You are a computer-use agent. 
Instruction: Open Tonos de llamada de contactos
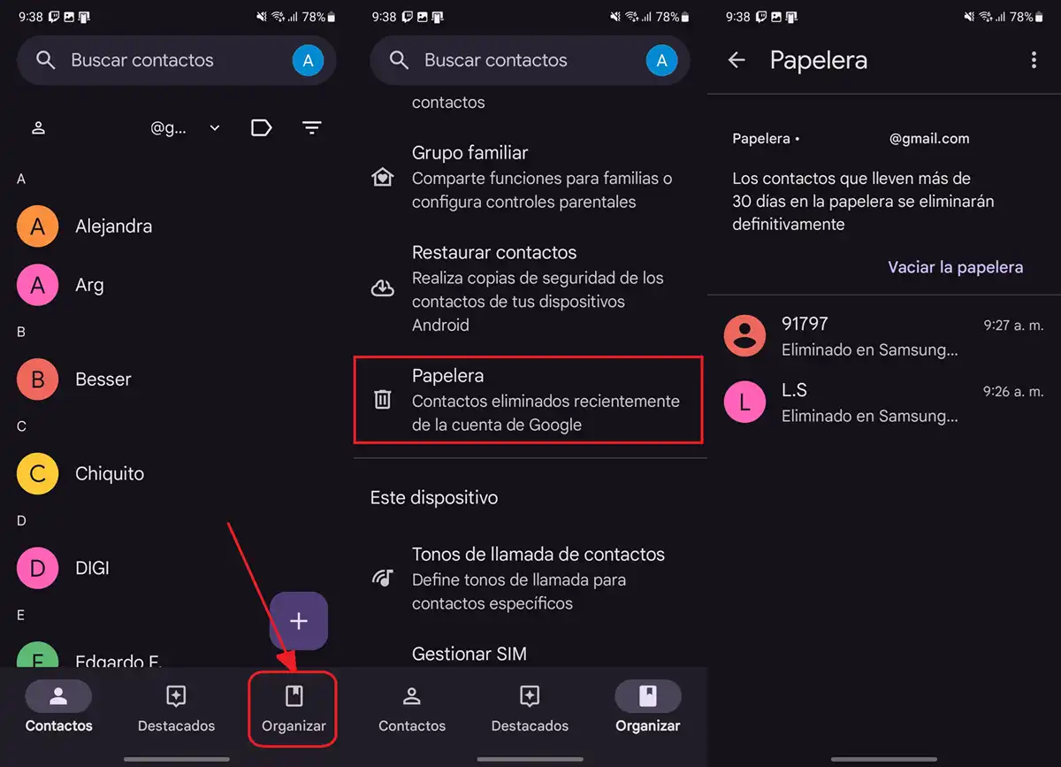[538, 555]
